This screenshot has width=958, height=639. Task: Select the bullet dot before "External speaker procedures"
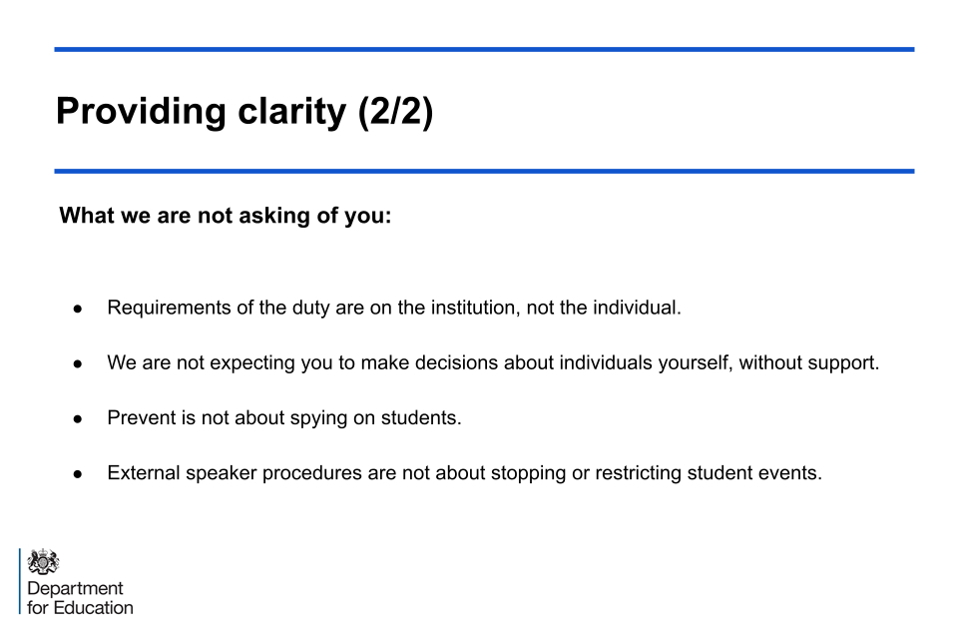pyautogui.click(x=78, y=473)
